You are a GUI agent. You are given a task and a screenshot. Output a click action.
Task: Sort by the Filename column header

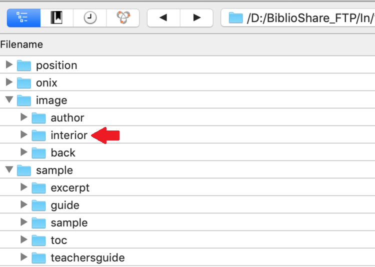21,44
